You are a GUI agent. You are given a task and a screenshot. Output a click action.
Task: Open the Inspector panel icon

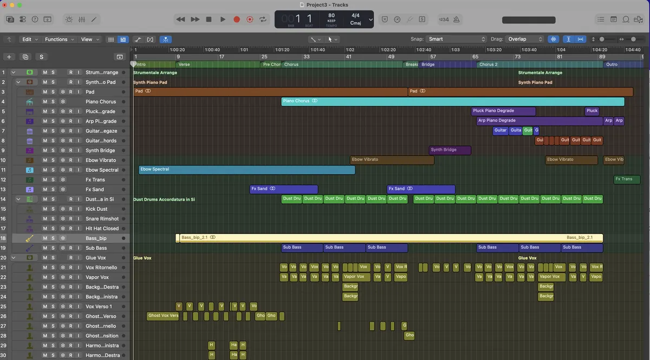[x=22, y=19]
